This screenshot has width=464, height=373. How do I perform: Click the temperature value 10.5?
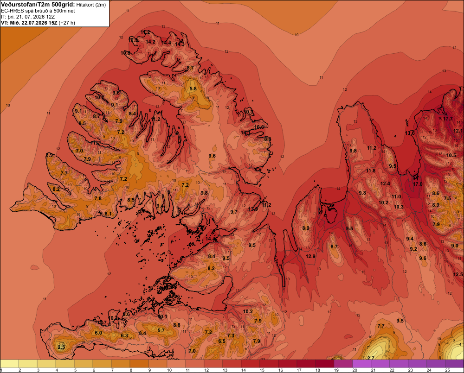pos(451,155)
